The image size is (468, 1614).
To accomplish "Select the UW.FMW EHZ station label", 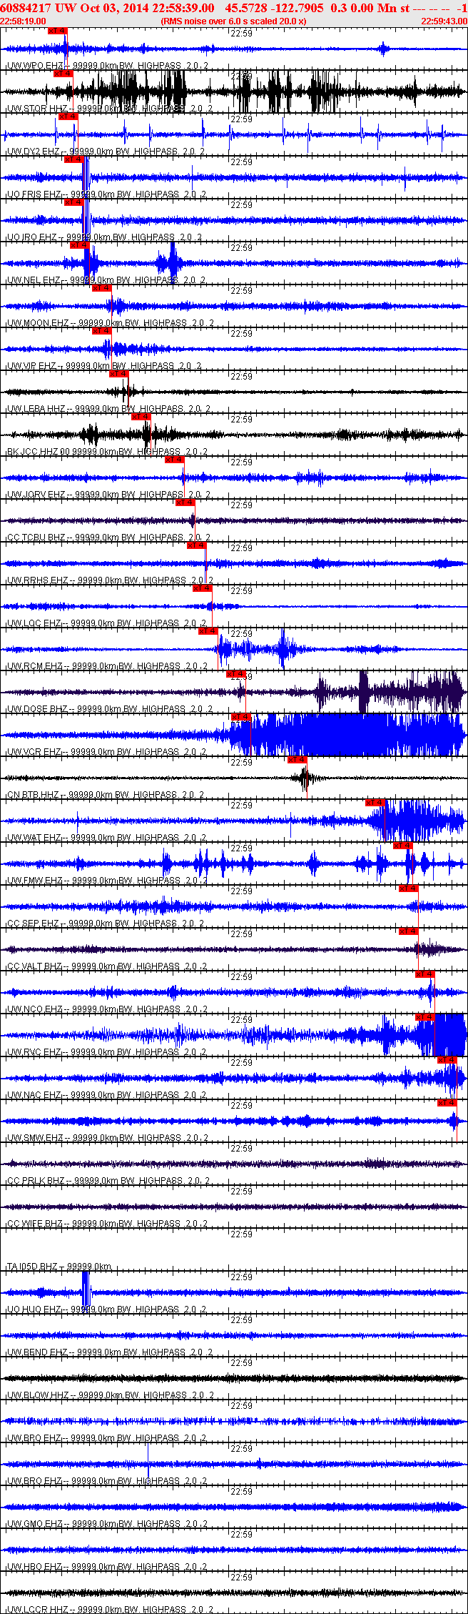I will coord(34,881).
